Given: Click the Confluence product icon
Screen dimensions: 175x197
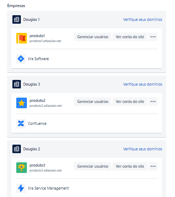Looking at the screenshot, I should coord(21,123).
